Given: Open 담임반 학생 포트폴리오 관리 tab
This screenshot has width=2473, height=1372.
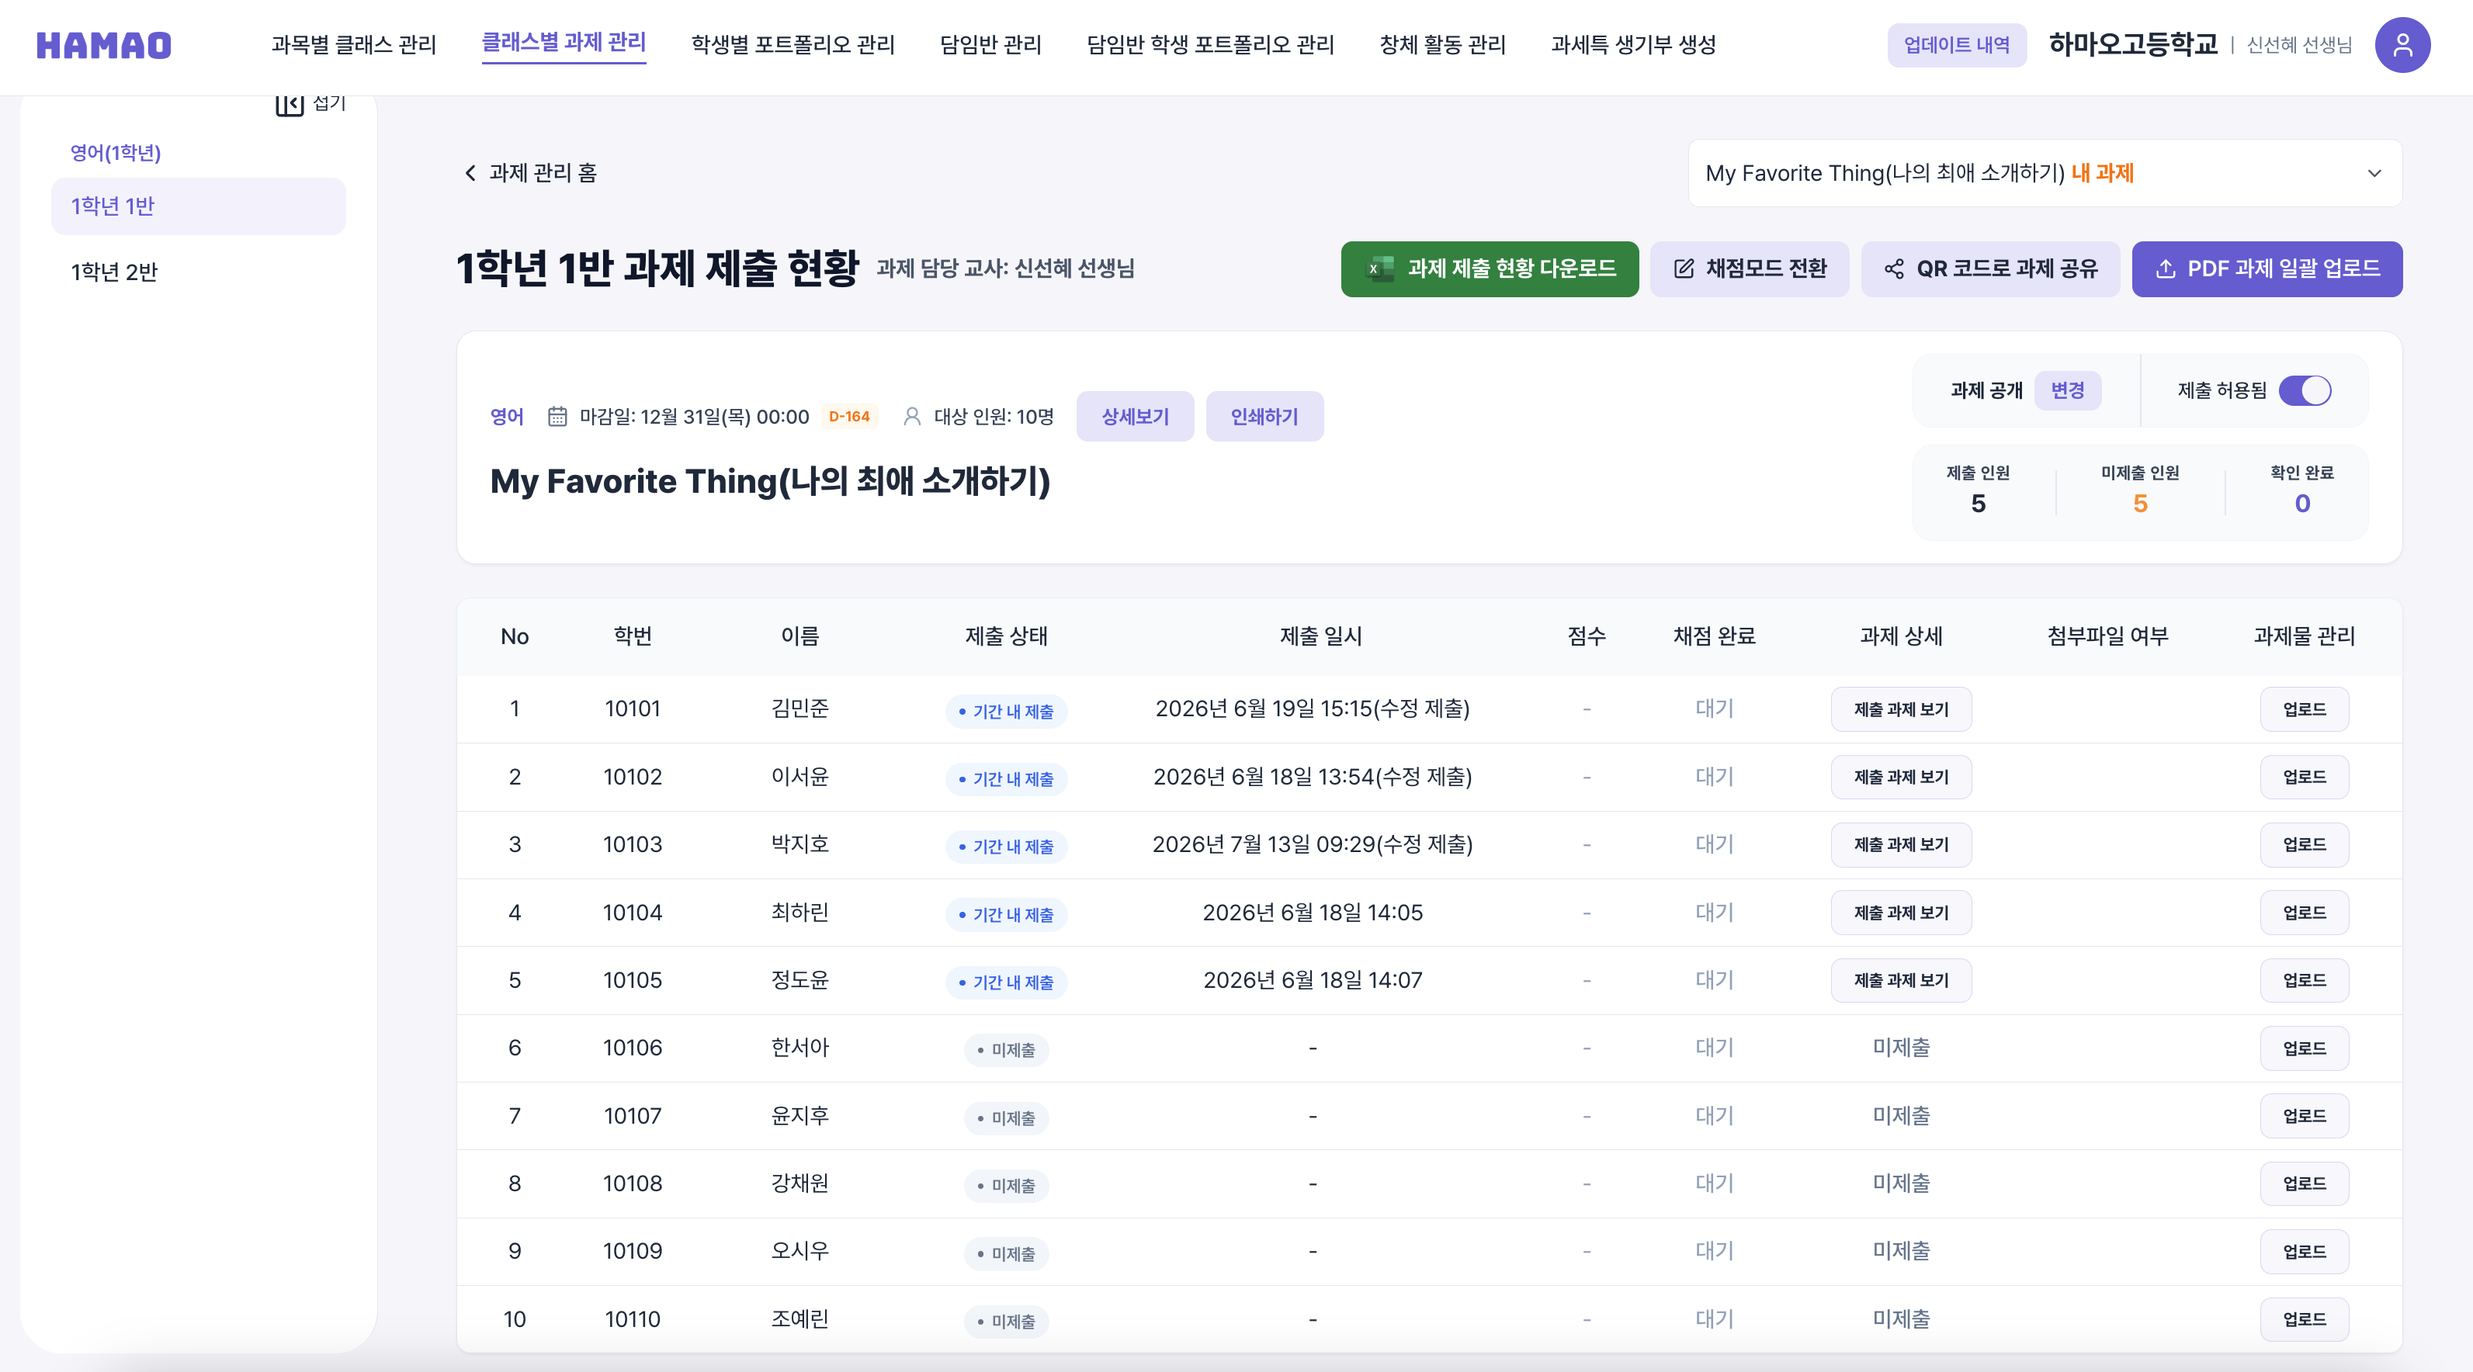Looking at the screenshot, I should (x=1211, y=45).
